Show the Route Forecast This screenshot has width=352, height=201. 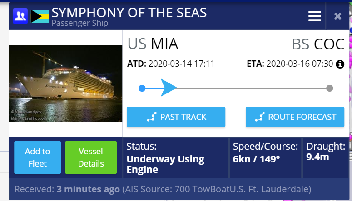[295, 117]
